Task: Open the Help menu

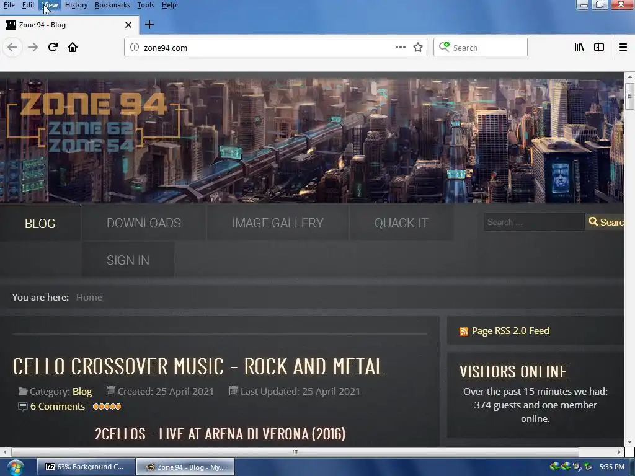Action: click(x=169, y=5)
